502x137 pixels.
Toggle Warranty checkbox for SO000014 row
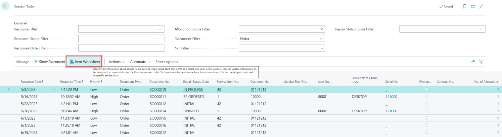coord(427,111)
